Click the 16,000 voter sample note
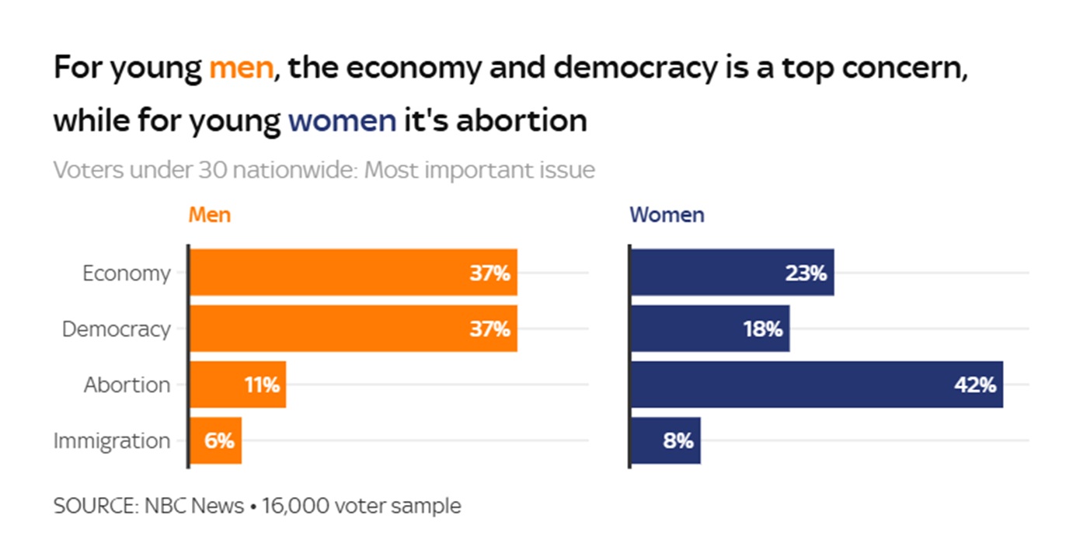Image resolution: width=1080 pixels, height=543 pixels. [x=361, y=506]
